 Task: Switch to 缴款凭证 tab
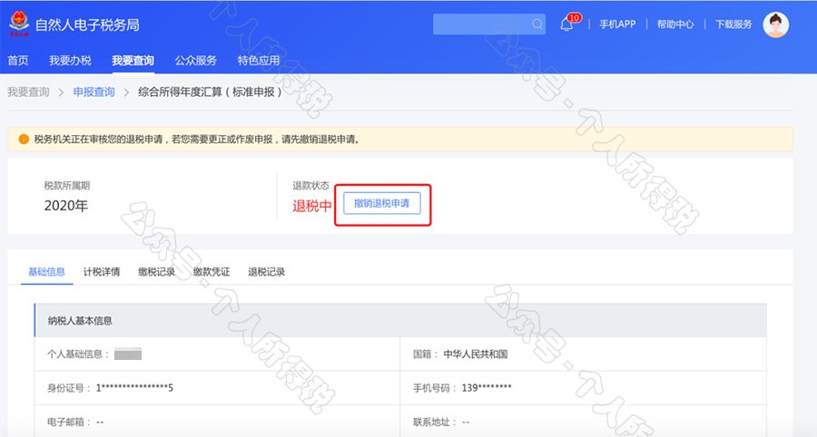point(212,272)
